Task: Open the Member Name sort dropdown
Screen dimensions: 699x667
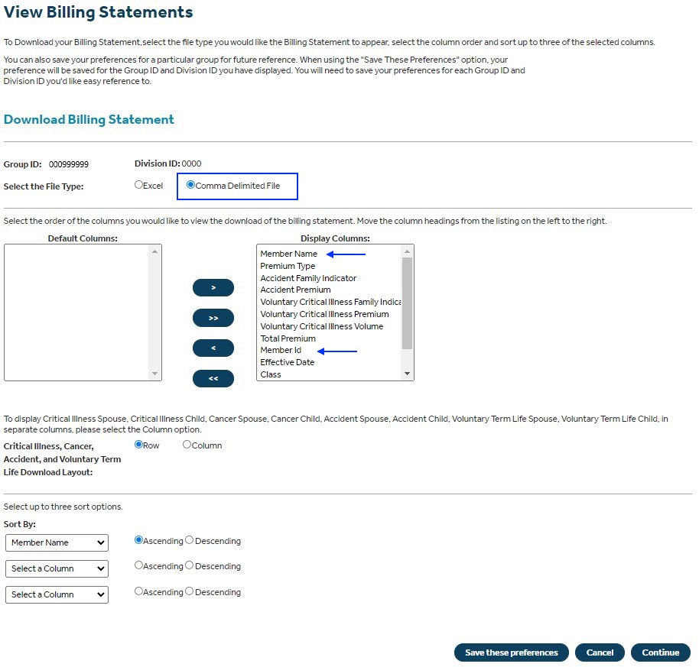Action: pyautogui.click(x=57, y=542)
